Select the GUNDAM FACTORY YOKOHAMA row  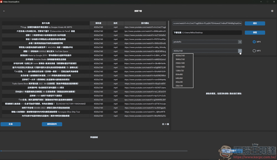click(84, 104)
